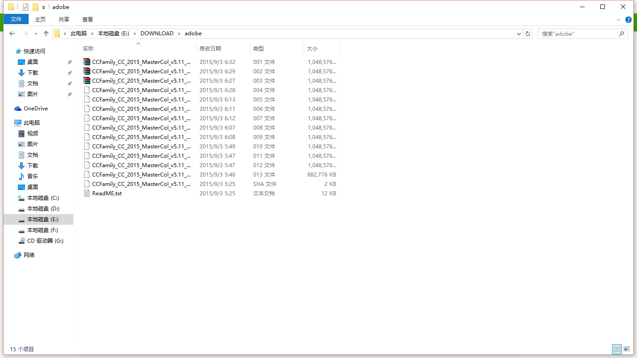Select the 003 文件 archive icon
This screenshot has width=637, height=358.
(87, 81)
